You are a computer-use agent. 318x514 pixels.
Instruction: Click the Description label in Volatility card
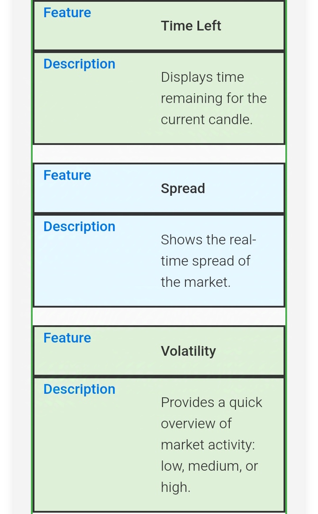(x=79, y=389)
